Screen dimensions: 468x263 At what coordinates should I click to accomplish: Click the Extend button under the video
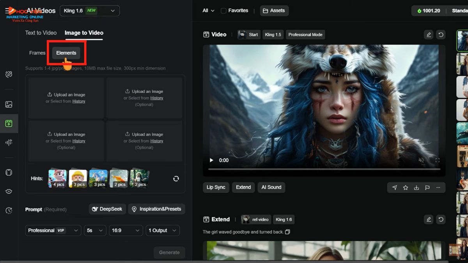coord(243,187)
